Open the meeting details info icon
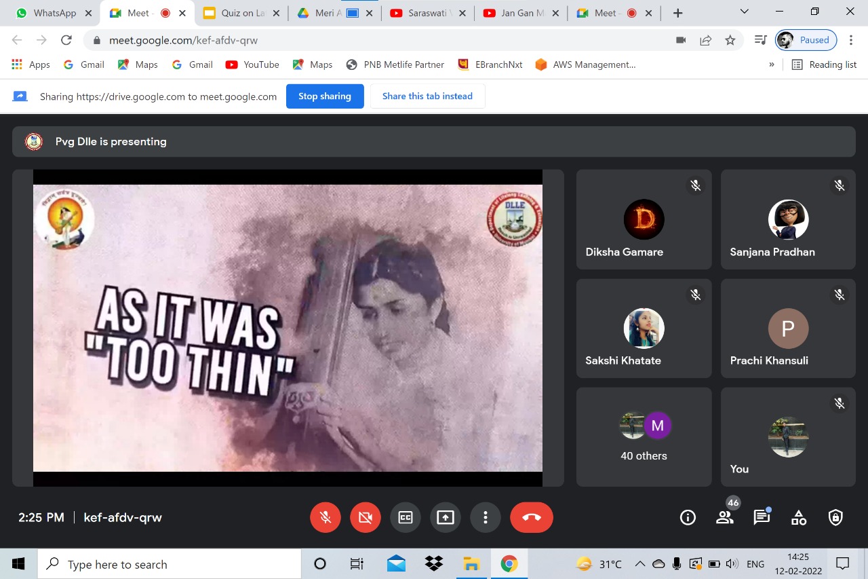Viewport: 868px width, 579px height. (x=688, y=518)
